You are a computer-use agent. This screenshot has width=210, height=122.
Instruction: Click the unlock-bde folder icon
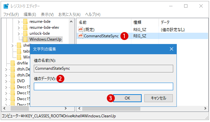pyautogui.click(x=25, y=33)
